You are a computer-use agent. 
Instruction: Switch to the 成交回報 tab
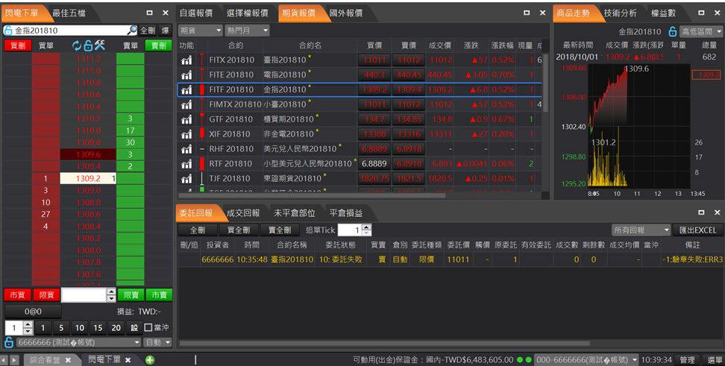point(243,213)
